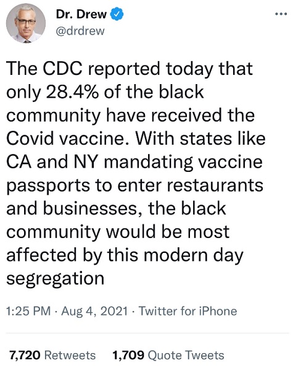Open the @drdrew handle link
293x371 pixels.
[x=80, y=31]
